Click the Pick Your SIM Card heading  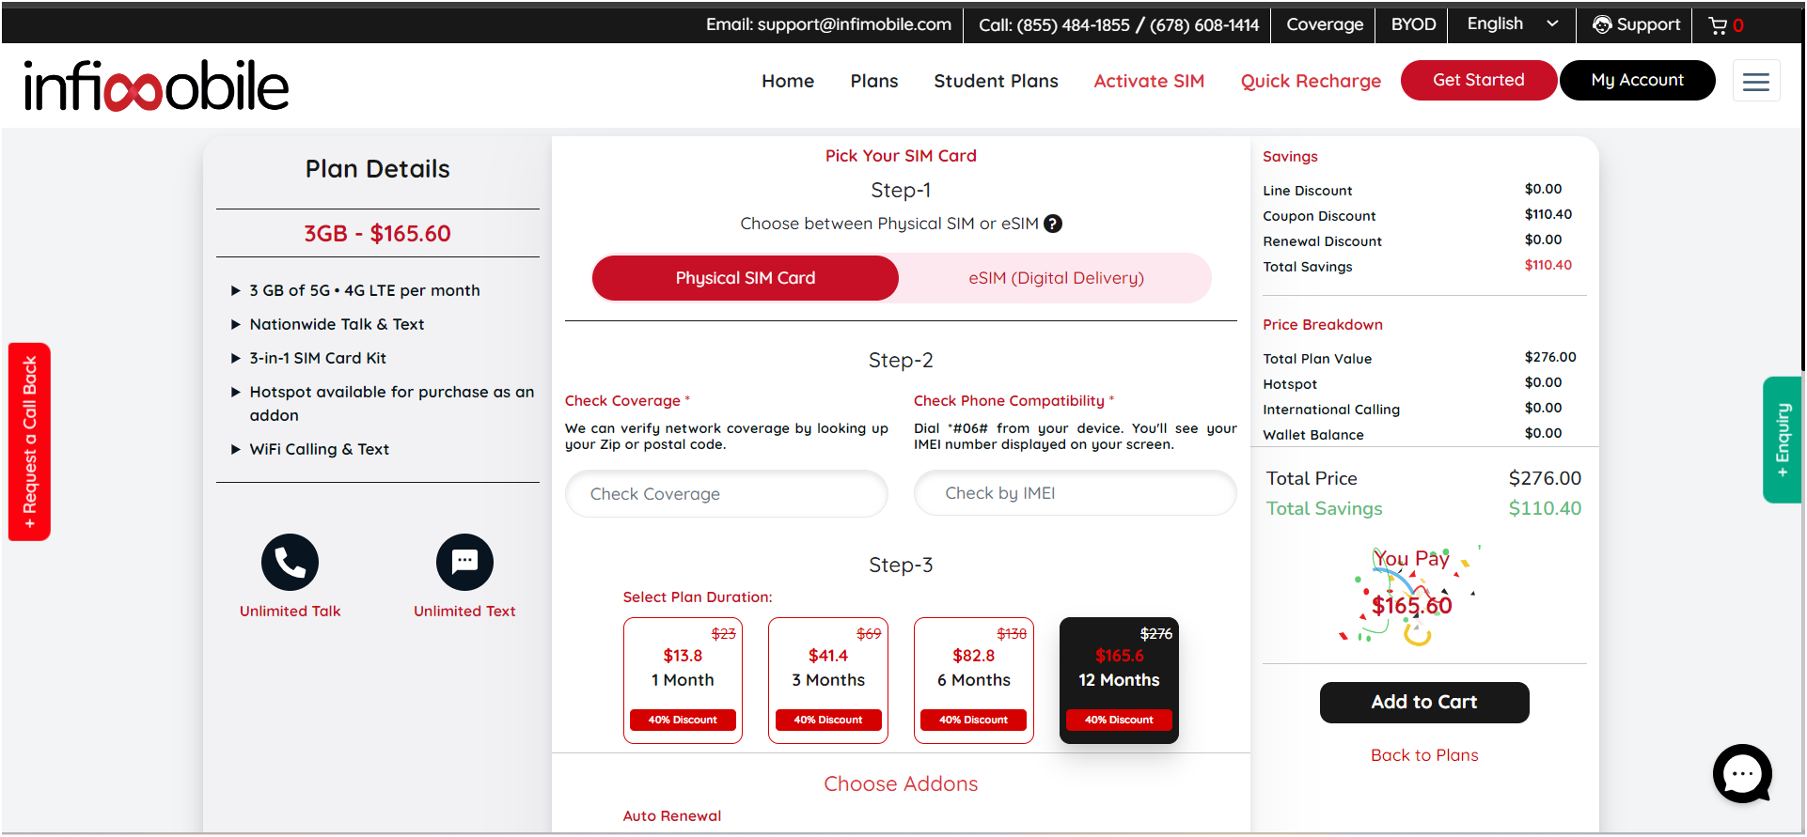tap(901, 156)
